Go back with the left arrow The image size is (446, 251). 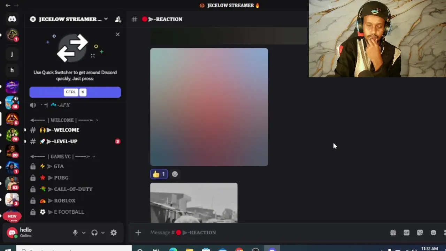pos(8,5)
